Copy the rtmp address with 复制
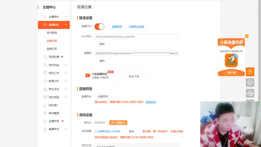 point(102,44)
